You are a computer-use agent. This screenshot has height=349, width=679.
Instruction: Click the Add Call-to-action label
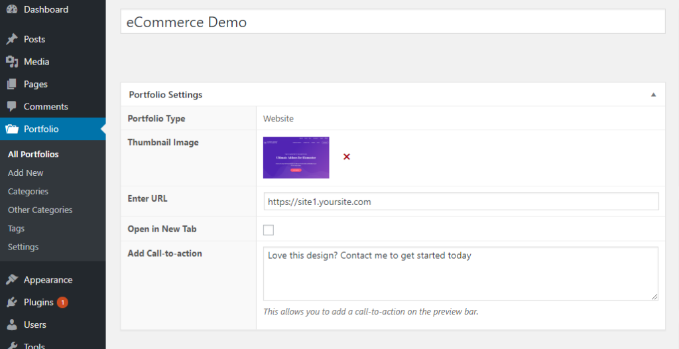click(x=164, y=253)
